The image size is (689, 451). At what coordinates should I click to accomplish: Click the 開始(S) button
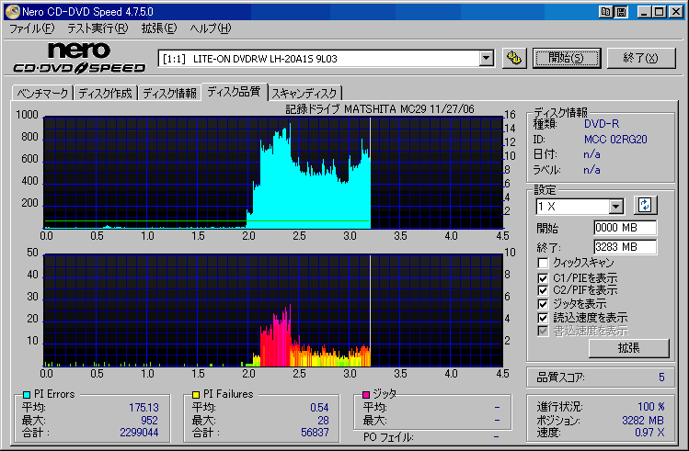pos(567,58)
